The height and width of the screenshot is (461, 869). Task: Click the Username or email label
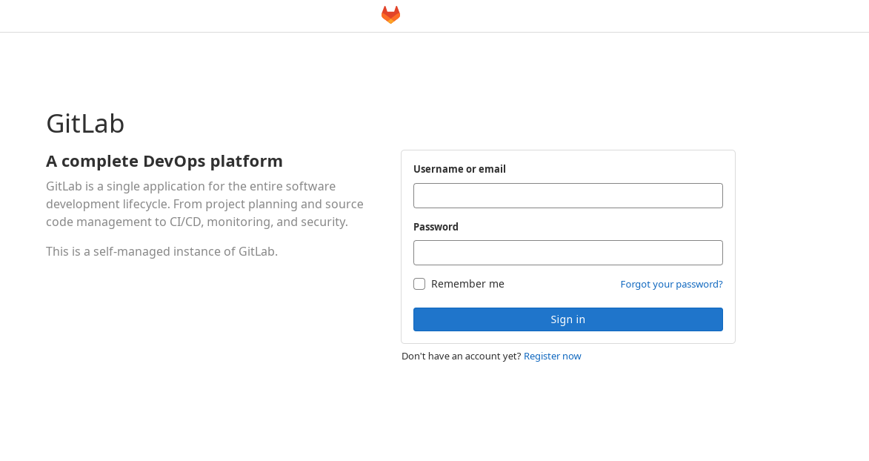pyautogui.click(x=459, y=168)
